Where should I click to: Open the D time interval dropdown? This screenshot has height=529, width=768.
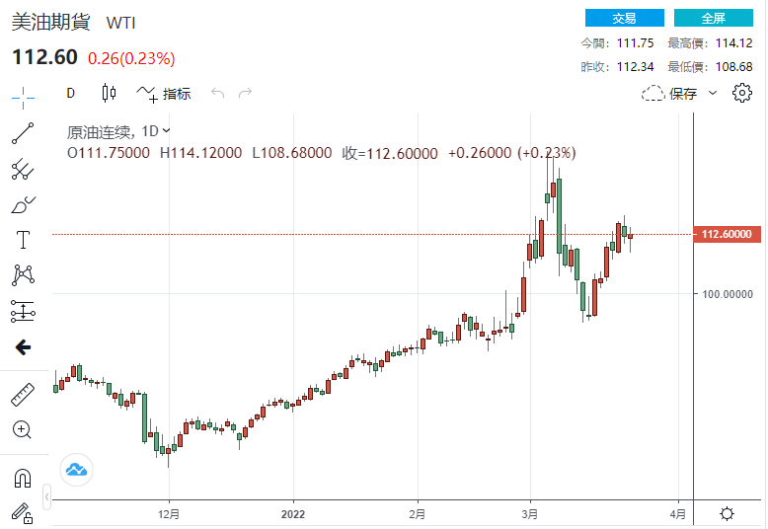70,94
